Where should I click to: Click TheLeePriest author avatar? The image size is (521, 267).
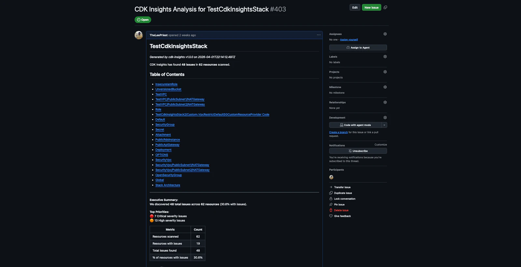(139, 35)
